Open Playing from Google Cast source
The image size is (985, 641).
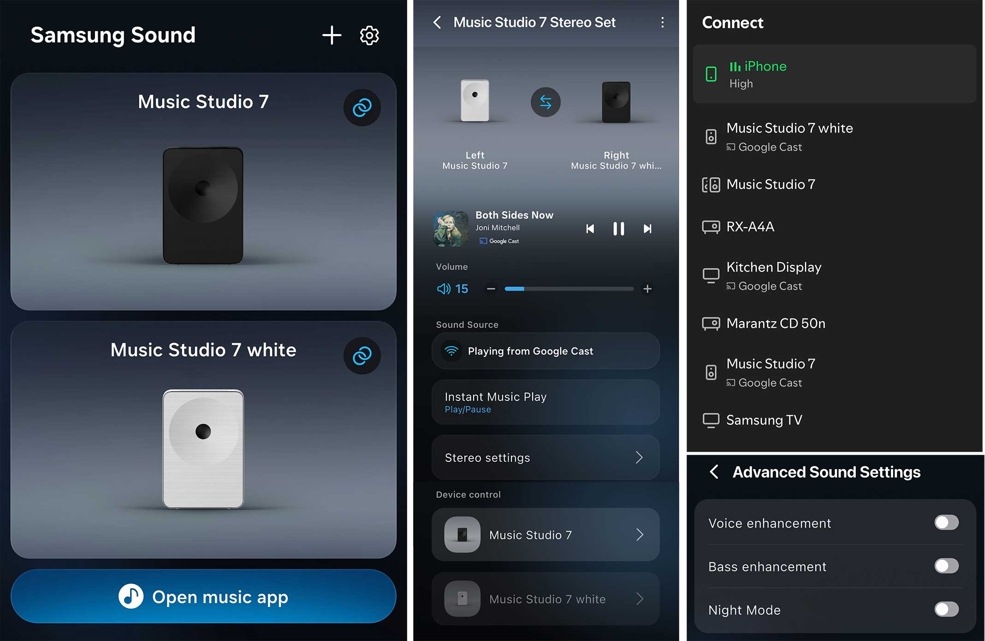click(x=546, y=351)
